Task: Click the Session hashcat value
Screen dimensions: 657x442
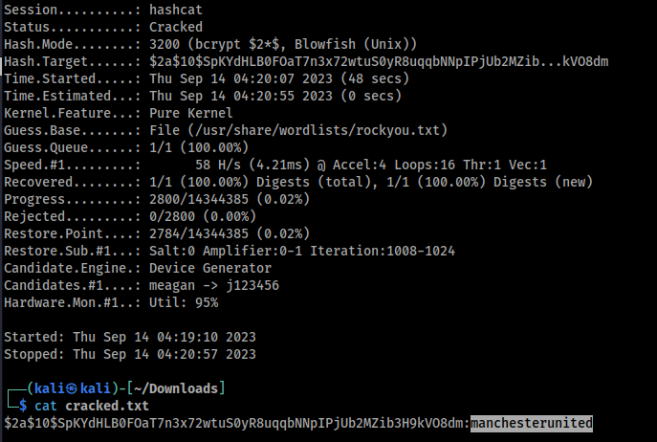Action: tap(176, 11)
